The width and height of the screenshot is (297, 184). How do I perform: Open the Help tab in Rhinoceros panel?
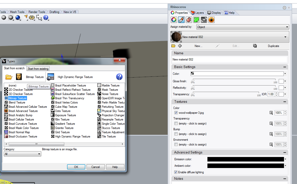click(230, 13)
